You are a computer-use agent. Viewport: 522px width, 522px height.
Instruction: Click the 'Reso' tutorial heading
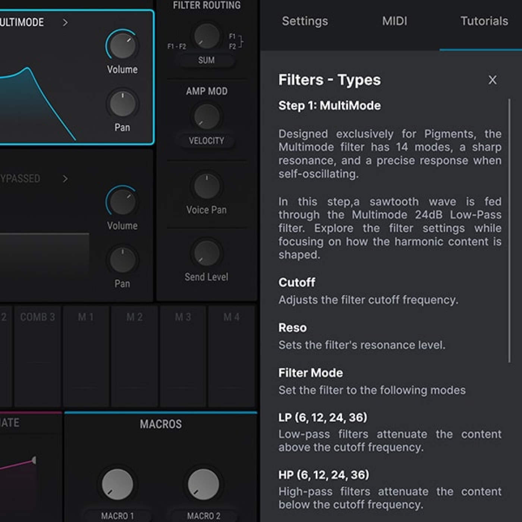coord(293,328)
